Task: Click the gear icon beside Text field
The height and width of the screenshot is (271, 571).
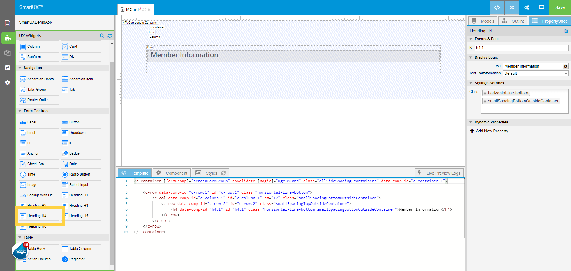Action: [566, 66]
